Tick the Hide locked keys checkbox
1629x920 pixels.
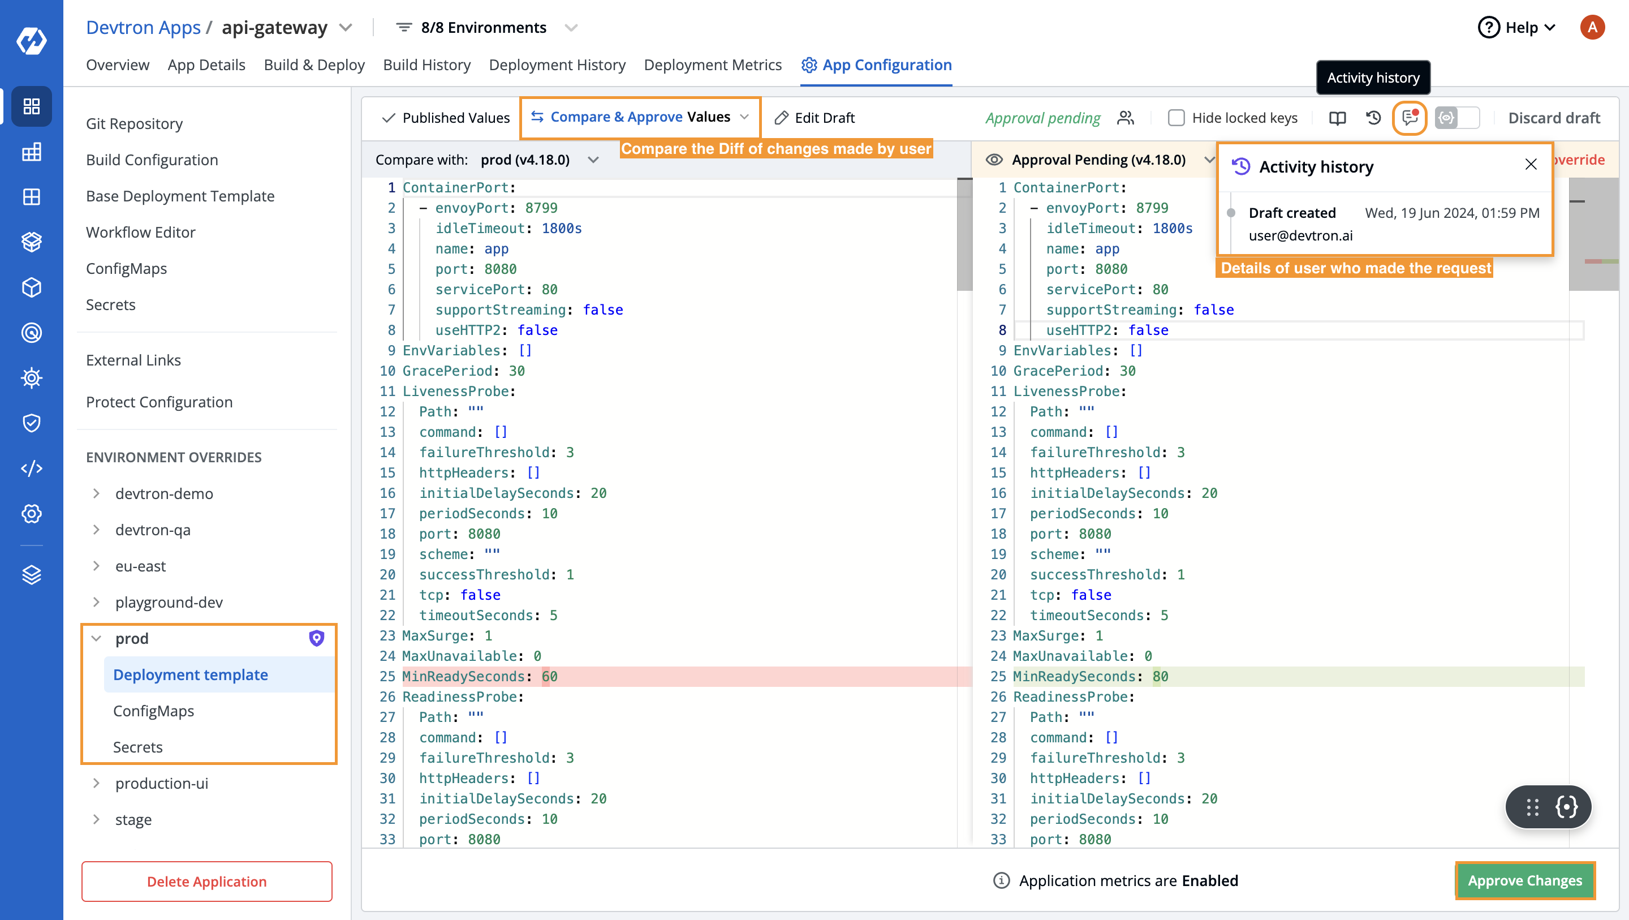coord(1175,118)
